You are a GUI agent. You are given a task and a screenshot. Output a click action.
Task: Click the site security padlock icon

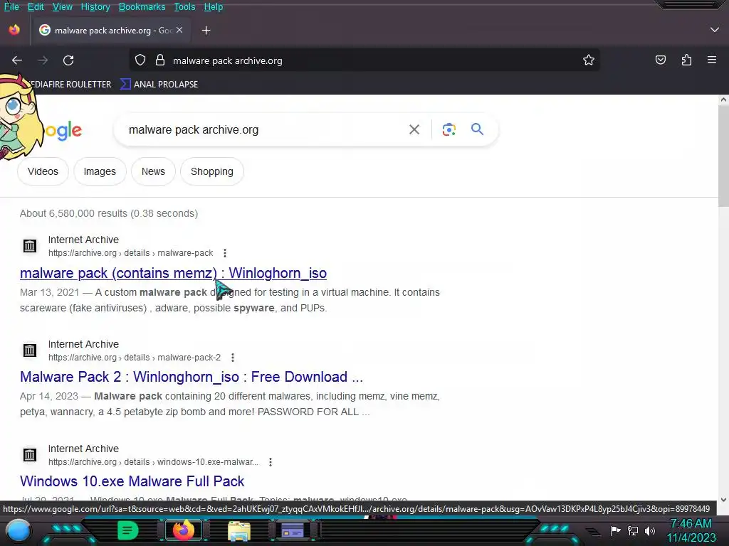[160, 60]
